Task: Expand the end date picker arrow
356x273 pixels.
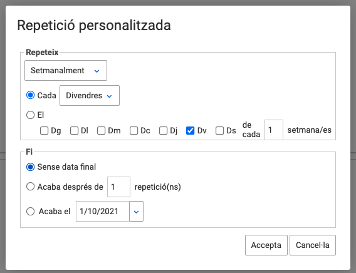Action: [136, 212]
